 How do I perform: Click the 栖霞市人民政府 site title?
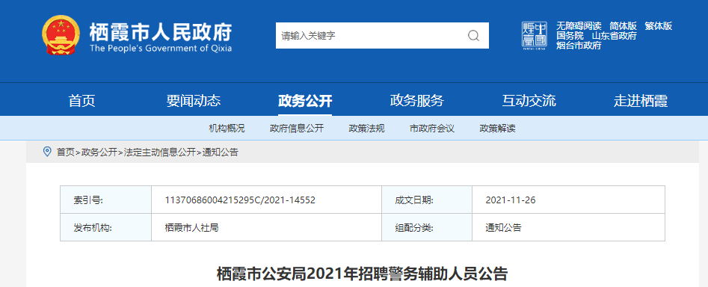[x=160, y=31]
